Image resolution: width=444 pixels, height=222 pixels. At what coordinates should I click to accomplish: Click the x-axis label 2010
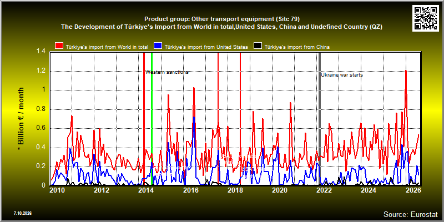[x=57, y=190]
